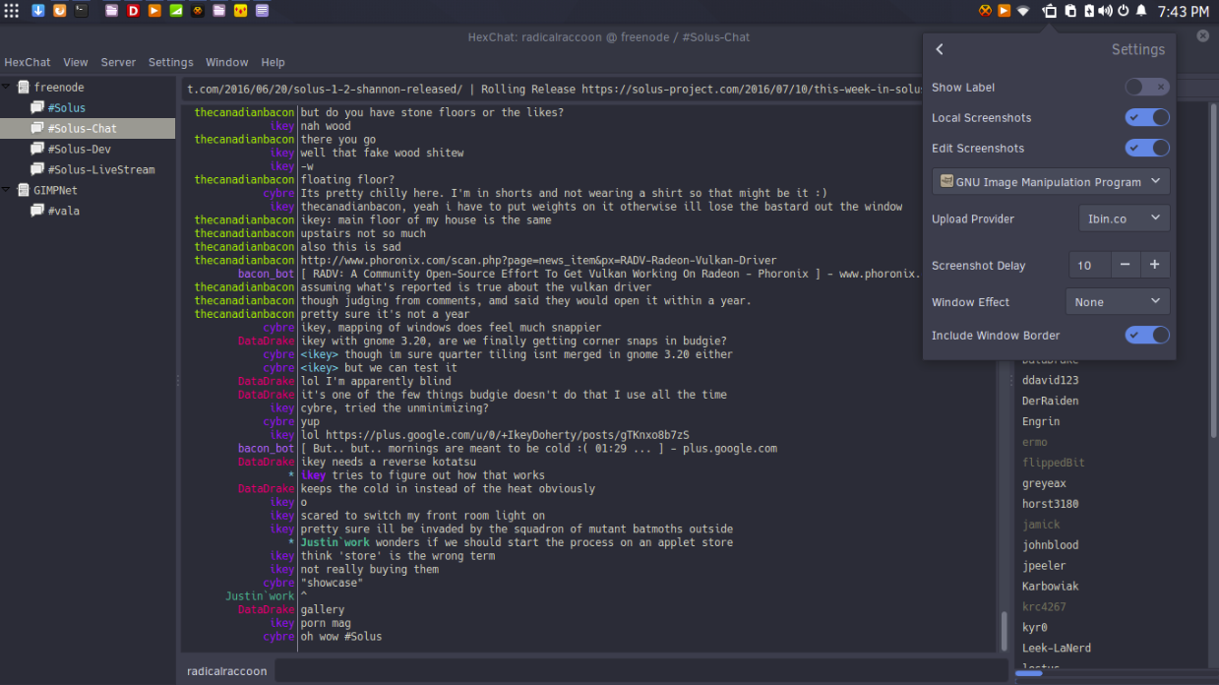Click the message input field
The height and width of the screenshot is (685, 1219).
(636, 670)
